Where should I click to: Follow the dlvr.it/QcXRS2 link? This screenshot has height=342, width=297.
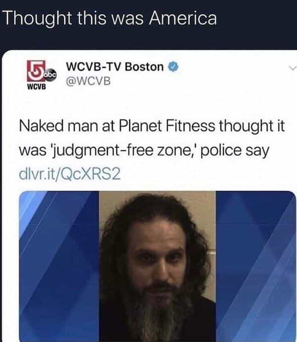click(70, 174)
